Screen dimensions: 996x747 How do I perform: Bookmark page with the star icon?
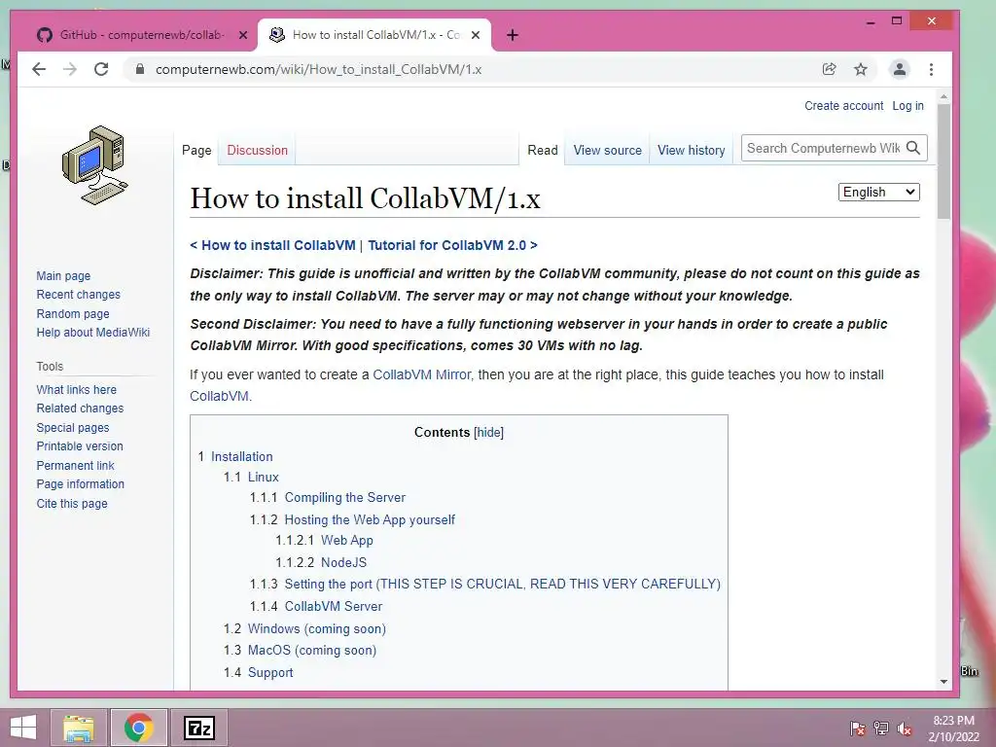pos(861,69)
